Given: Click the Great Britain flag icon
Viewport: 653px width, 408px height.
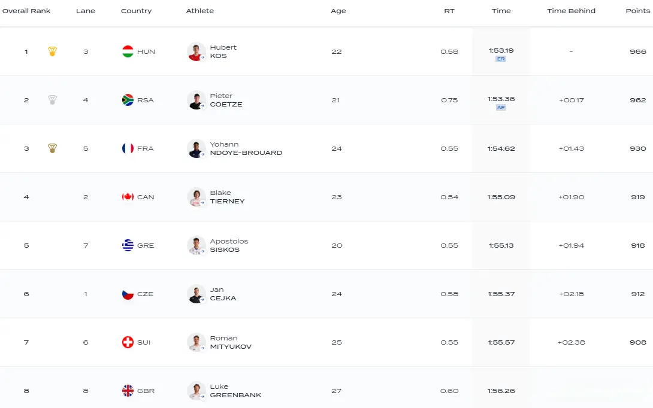Looking at the screenshot, I should coord(128,391).
